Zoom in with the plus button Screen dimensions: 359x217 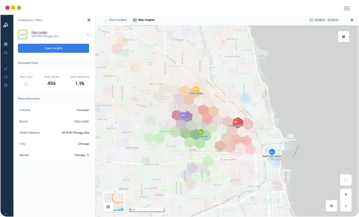346,194
